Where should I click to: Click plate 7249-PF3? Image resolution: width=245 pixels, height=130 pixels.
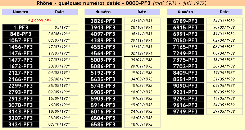tap(186, 54)
